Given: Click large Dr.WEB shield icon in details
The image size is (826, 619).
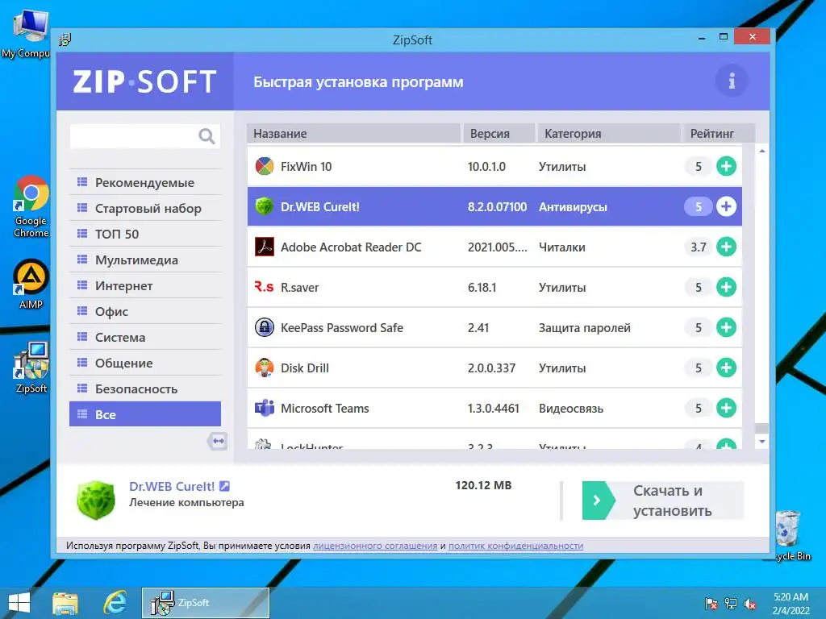Looking at the screenshot, I should [95, 500].
